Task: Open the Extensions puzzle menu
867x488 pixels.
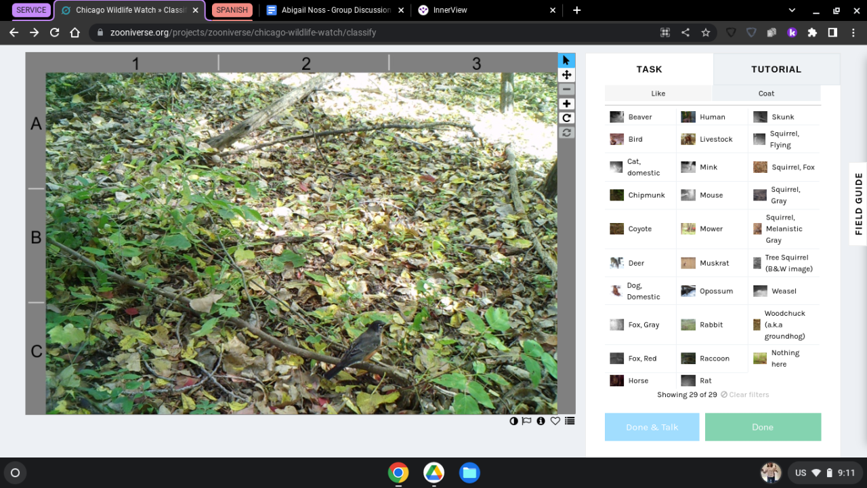Action: click(813, 33)
